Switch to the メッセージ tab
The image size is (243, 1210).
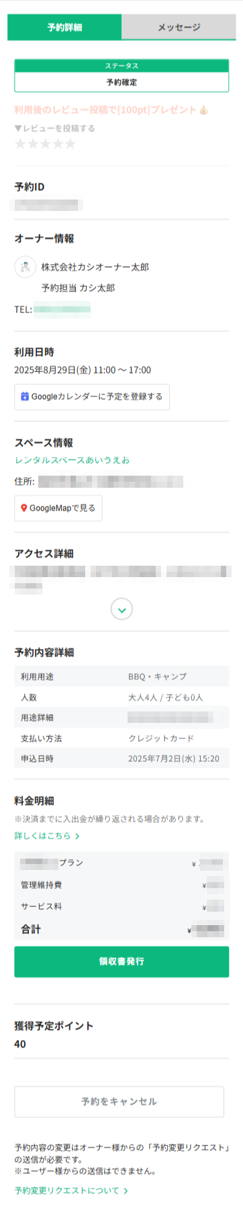point(179,28)
